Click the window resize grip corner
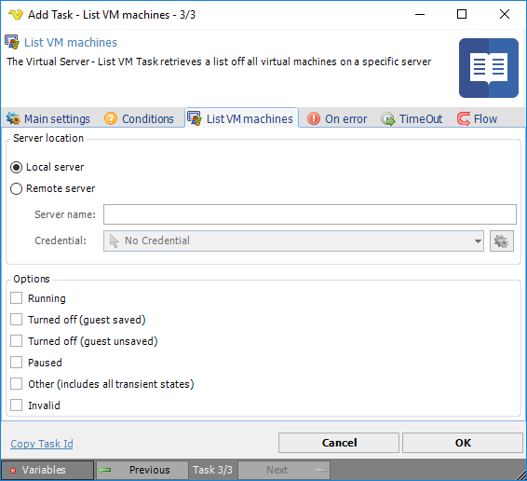This screenshot has height=481, width=527. 521,475
